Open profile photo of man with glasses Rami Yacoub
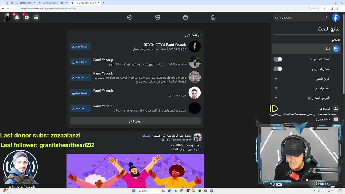Viewport: 345px width, 194px height. pyautogui.click(x=195, y=93)
